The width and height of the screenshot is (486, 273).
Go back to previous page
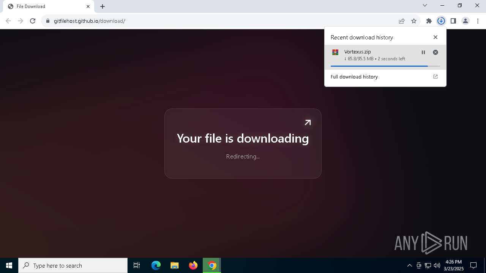coord(8,21)
